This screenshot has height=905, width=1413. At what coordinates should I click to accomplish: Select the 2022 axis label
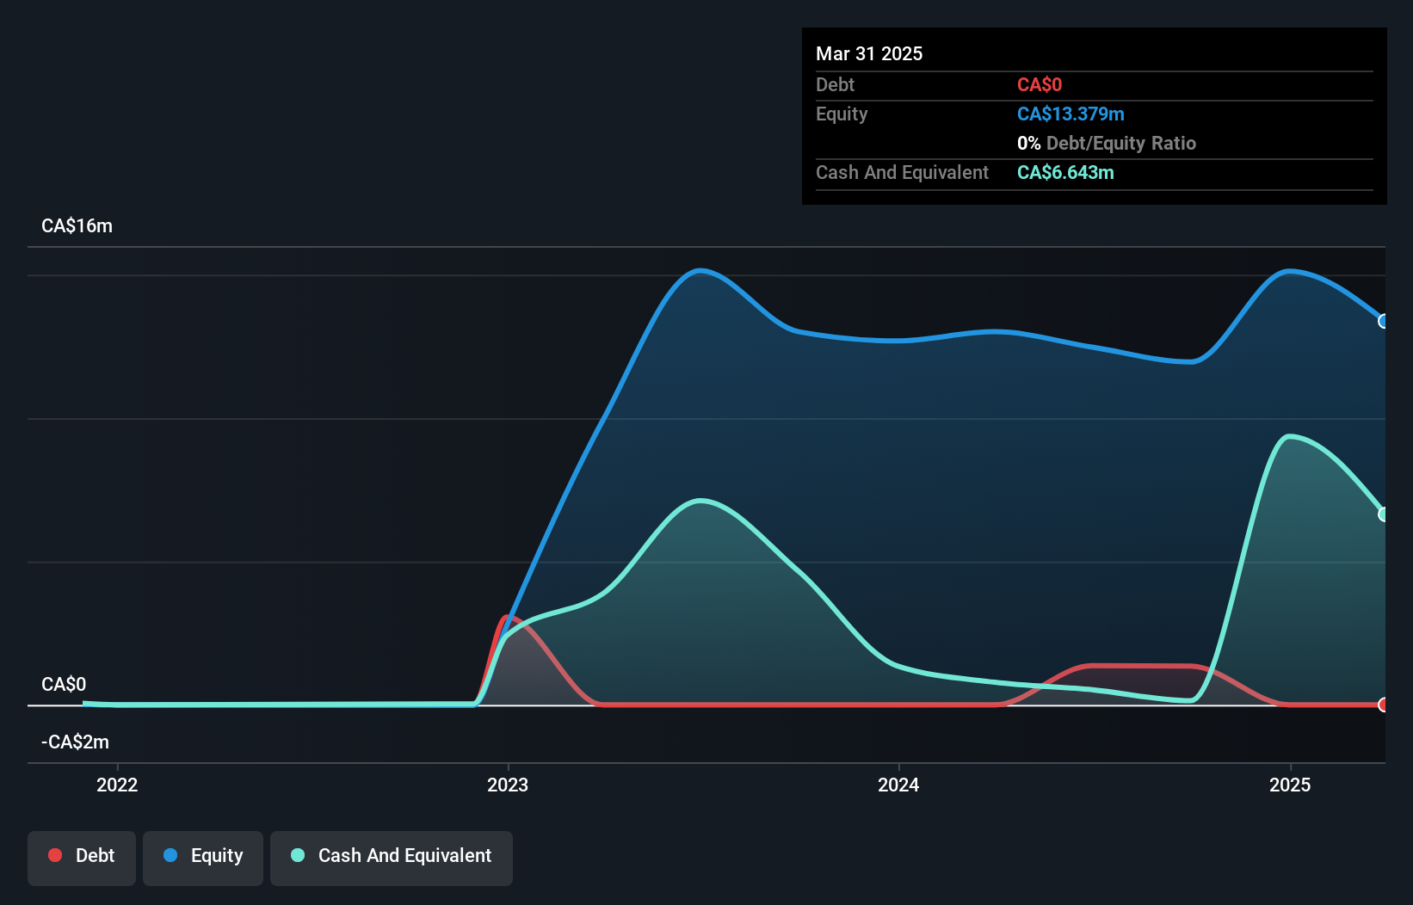click(x=117, y=785)
